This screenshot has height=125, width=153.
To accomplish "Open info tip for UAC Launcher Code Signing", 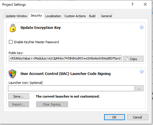I will pos(141,72).
